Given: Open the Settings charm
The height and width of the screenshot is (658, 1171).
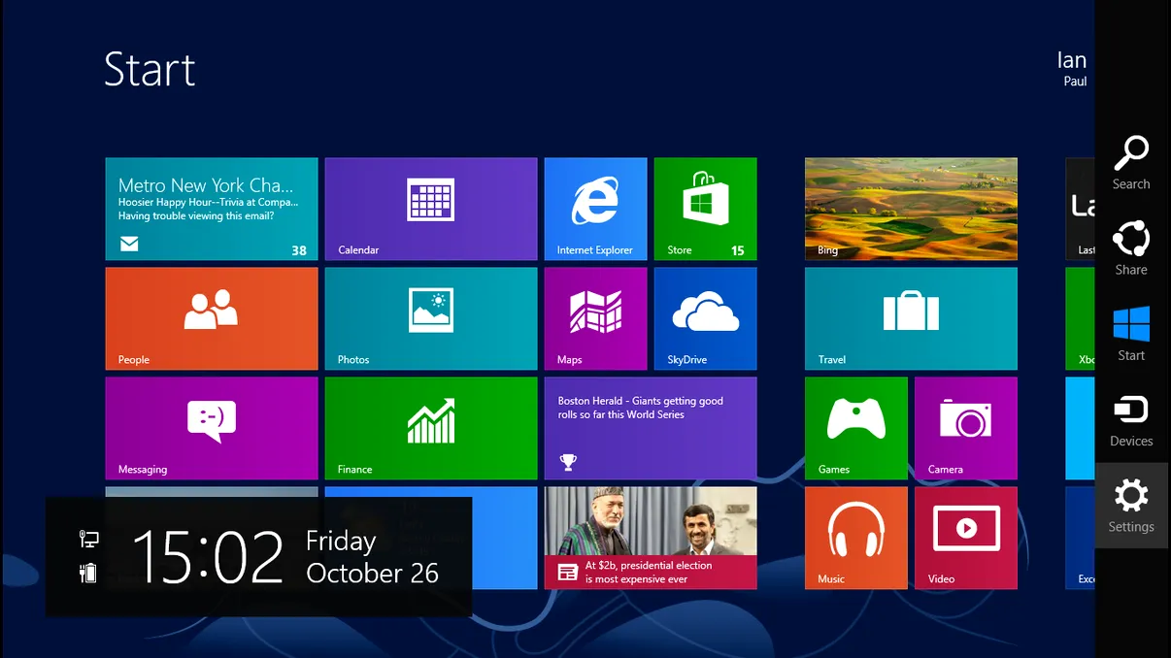Looking at the screenshot, I should pos(1130,503).
